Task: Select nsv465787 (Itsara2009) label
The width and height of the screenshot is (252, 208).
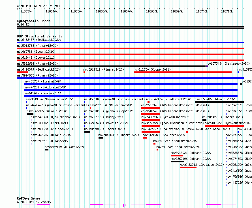Action: pos(42,81)
